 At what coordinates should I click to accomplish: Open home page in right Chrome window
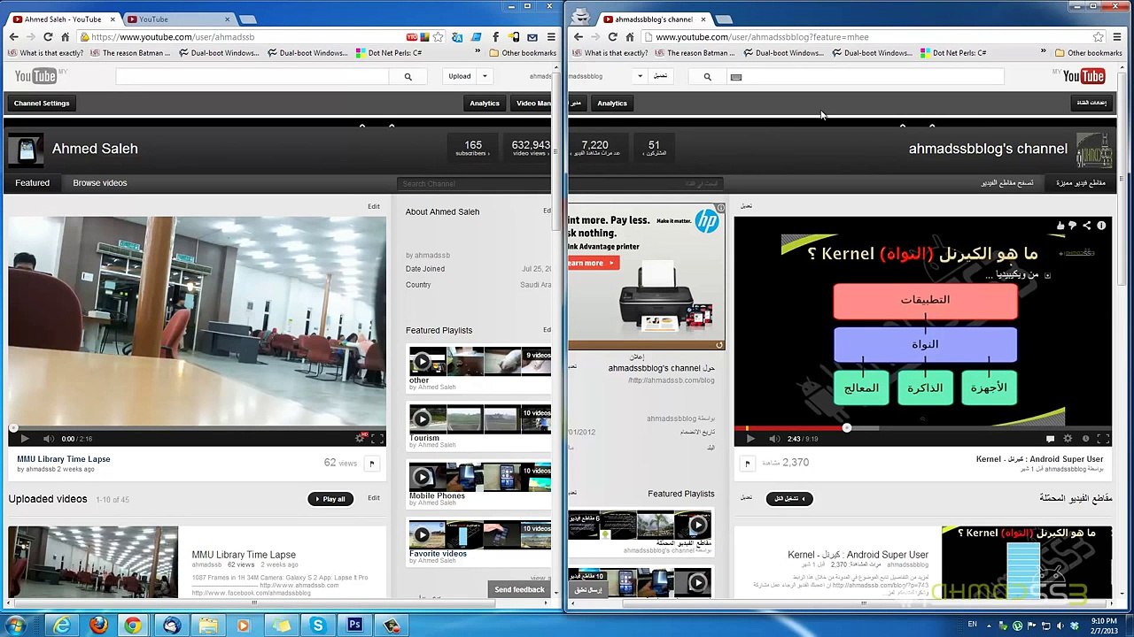point(629,37)
